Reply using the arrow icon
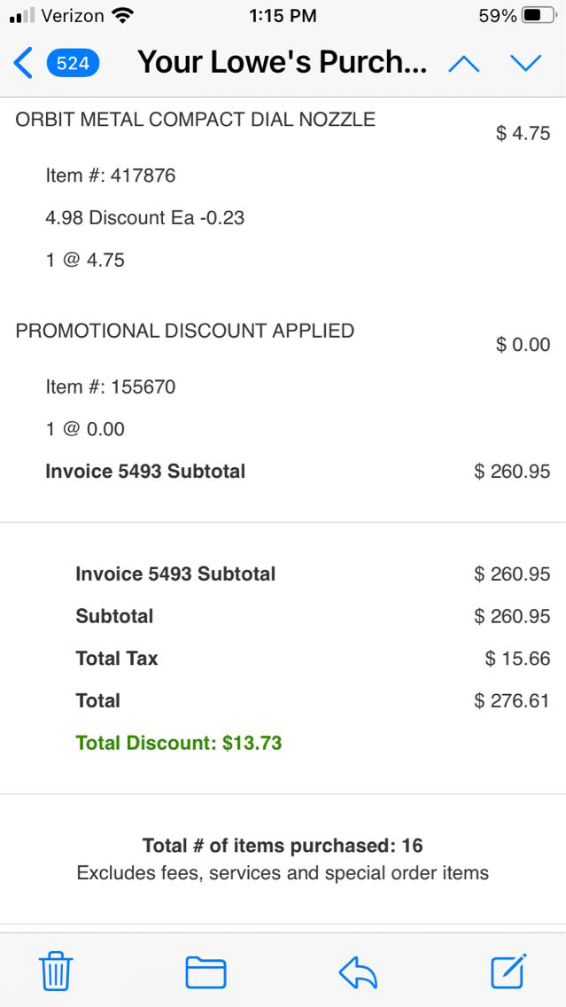Screen dimensions: 566x1007 point(358,972)
